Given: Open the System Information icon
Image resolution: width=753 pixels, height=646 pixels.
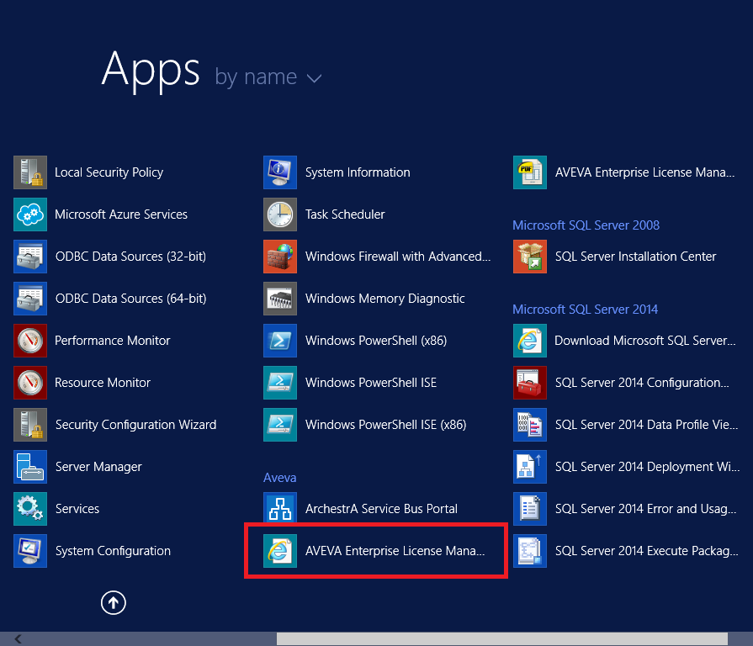Looking at the screenshot, I should pyautogui.click(x=280, y=172).
